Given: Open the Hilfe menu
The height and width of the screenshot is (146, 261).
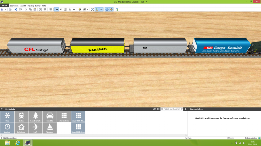Looking at the screenshot, I should tap(44, 6).
